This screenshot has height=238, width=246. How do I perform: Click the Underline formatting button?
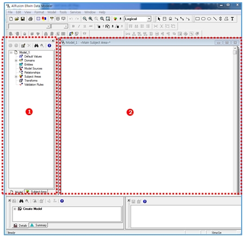coord(85,27)
